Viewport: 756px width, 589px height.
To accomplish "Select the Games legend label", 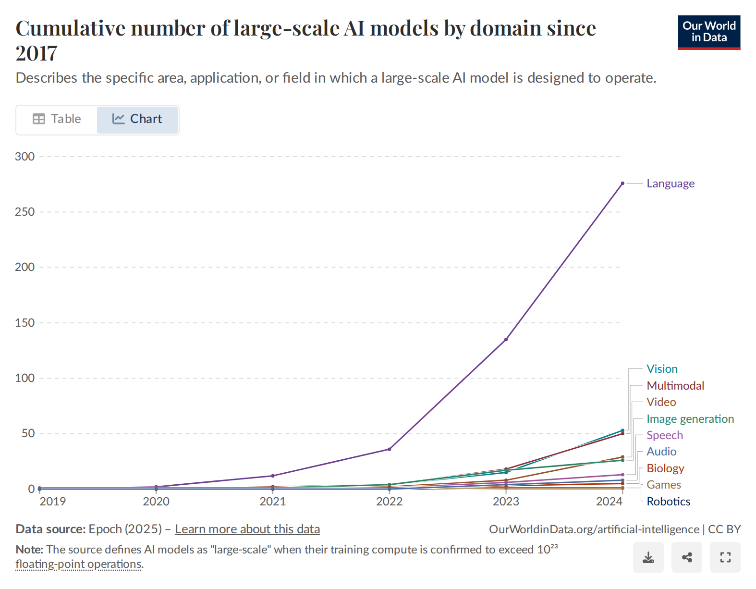I will 664,485.
